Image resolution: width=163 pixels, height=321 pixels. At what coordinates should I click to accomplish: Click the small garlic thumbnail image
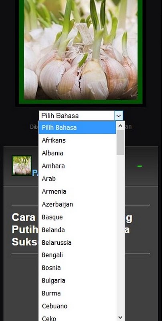(22, 165)
